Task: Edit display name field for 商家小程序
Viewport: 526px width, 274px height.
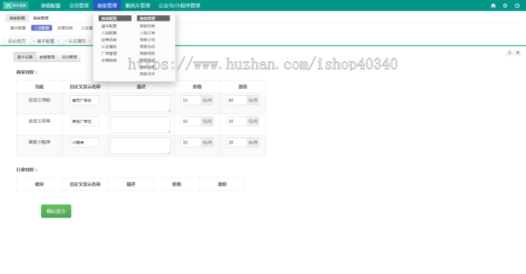Action: pos(85,142)
